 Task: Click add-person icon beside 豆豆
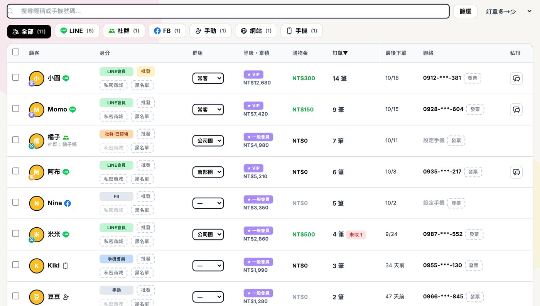[x=66, y=297]
